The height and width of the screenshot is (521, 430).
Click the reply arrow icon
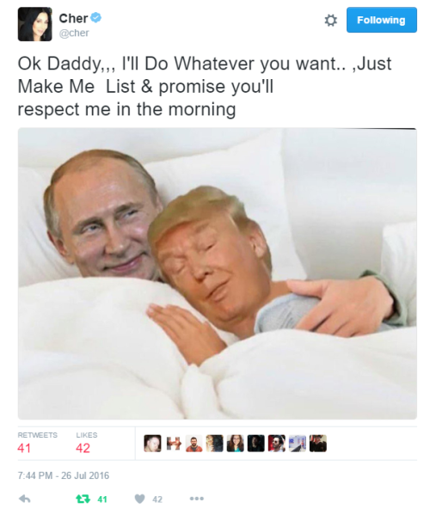tap(25, 499)
